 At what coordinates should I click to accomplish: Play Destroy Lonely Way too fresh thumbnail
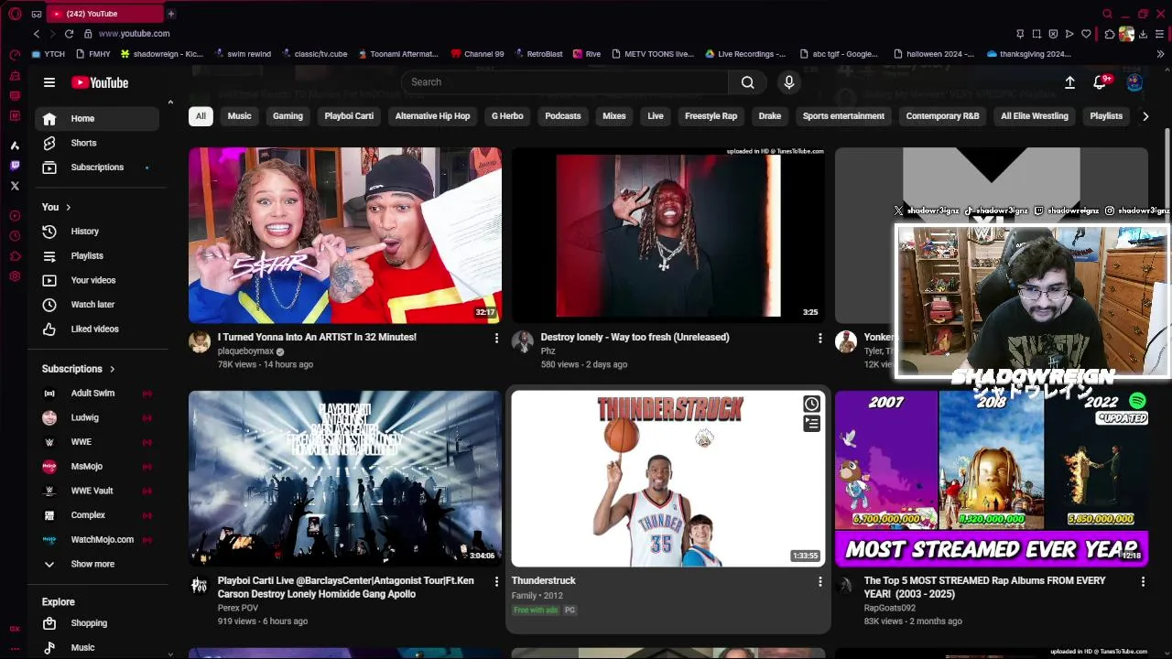click(x=668, y=235)
